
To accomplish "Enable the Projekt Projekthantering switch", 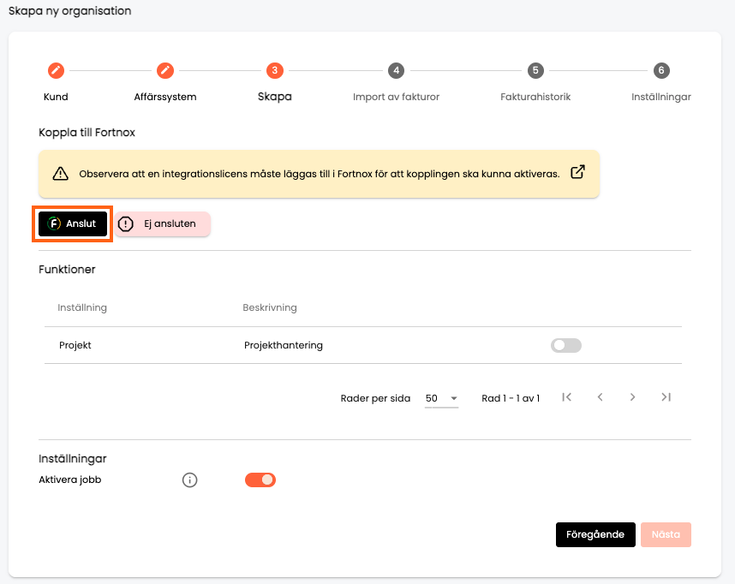I will [566, 345].
